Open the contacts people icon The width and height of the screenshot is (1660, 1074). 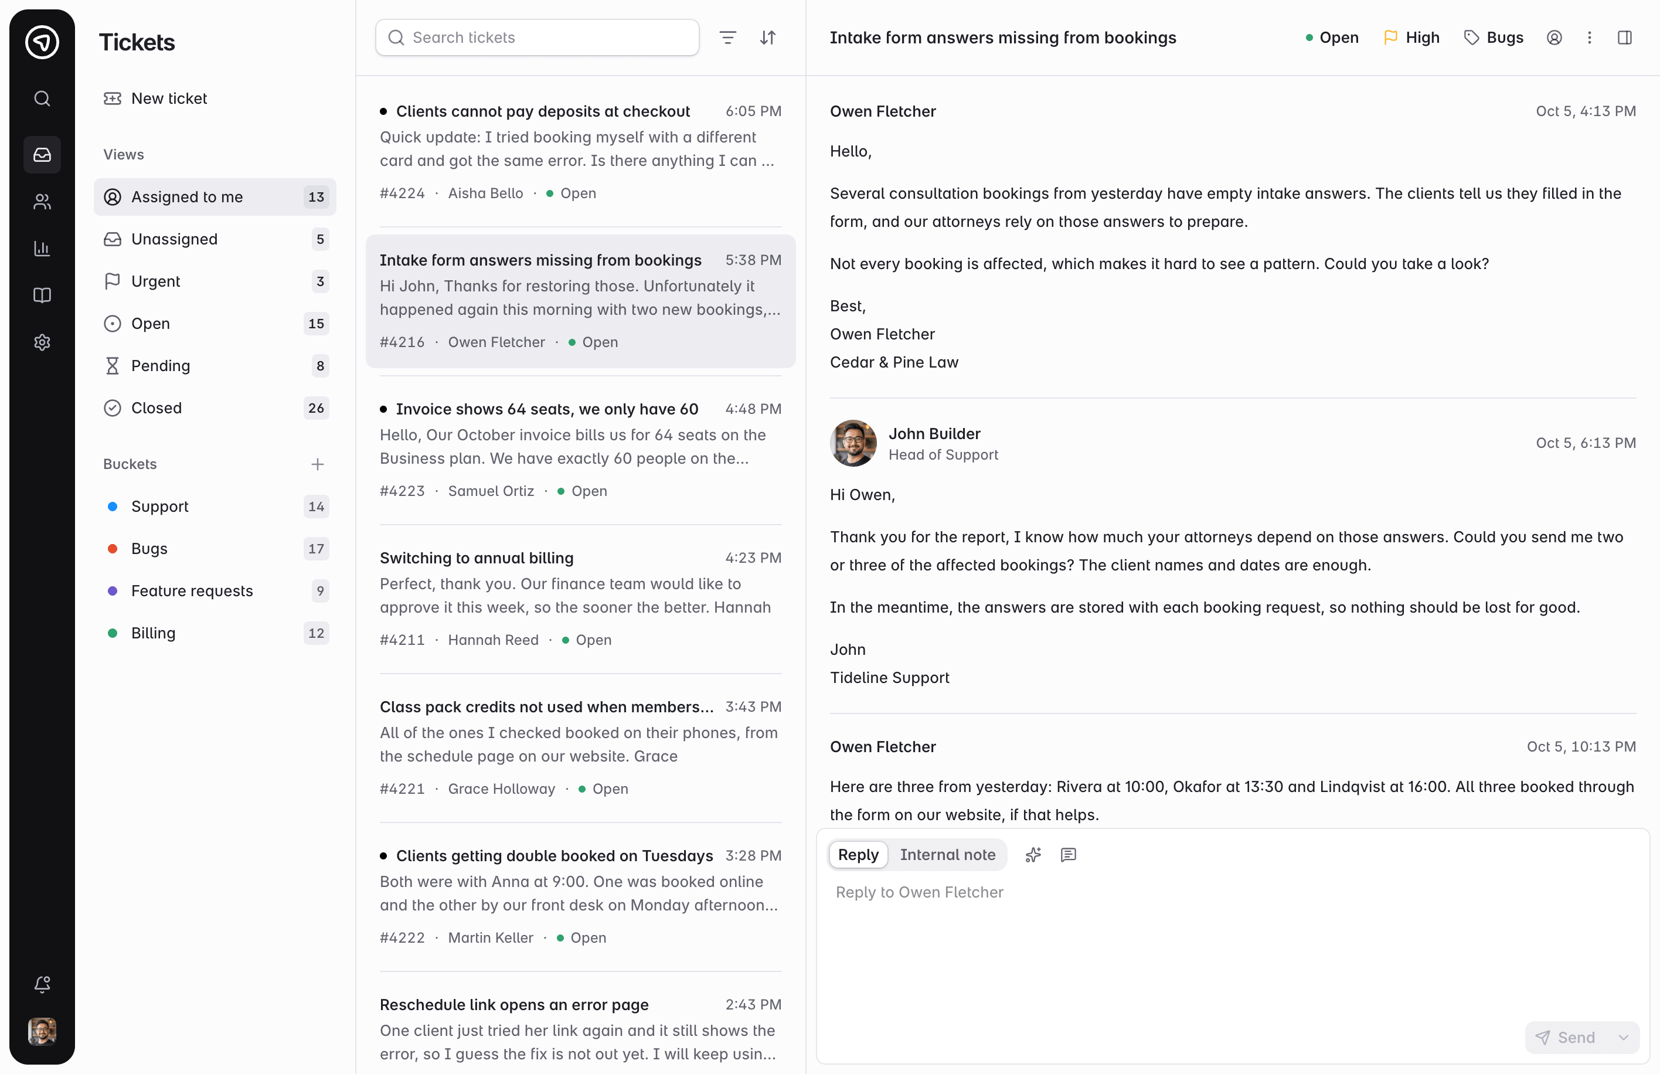click(x=42, y=202)
